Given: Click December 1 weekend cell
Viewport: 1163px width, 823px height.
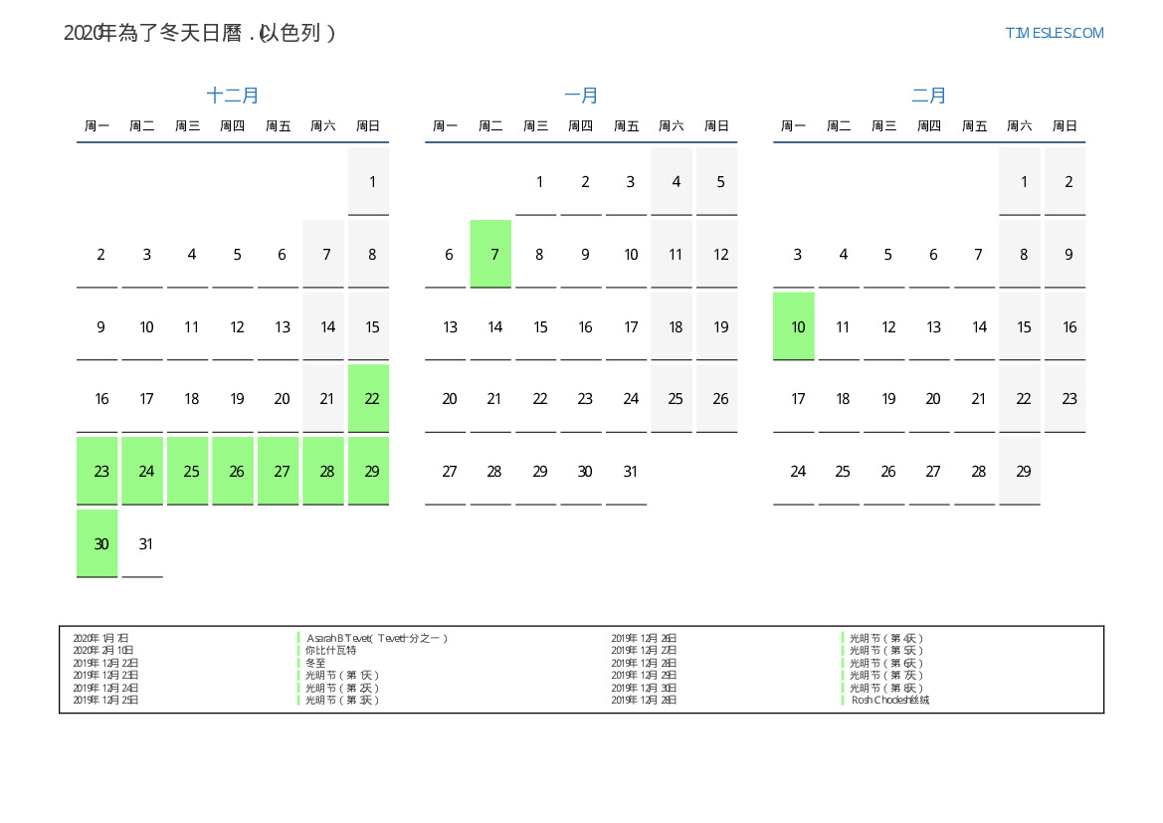Looking at the screenshot, I should point(369,182).
